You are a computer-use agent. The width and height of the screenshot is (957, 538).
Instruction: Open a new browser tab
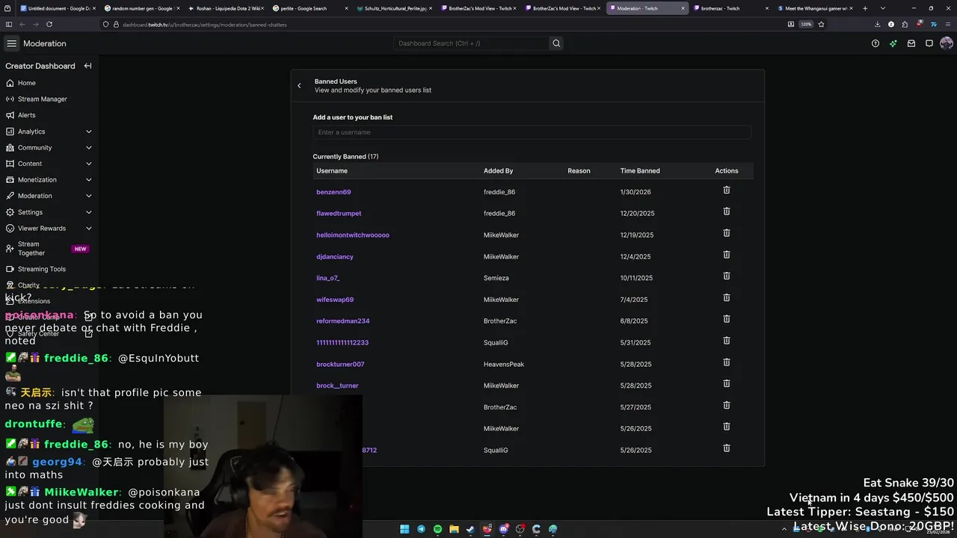pos(865,8)
